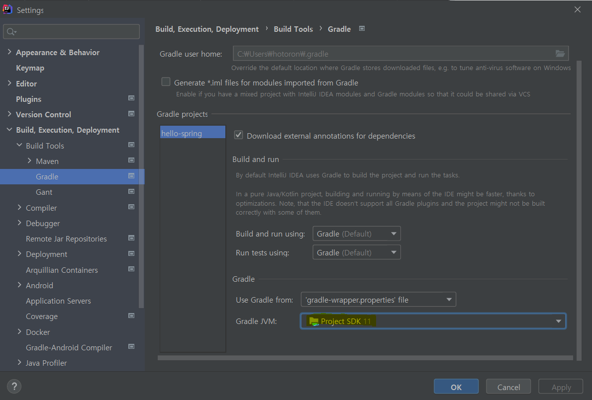Click project-settings icon next to Coverage

[x=131, y=316]
